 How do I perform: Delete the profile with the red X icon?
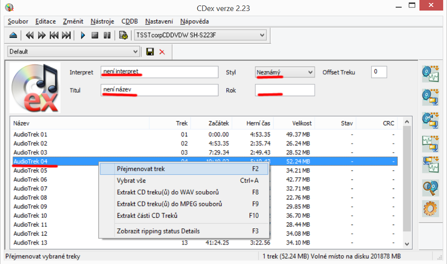point(162,52)
